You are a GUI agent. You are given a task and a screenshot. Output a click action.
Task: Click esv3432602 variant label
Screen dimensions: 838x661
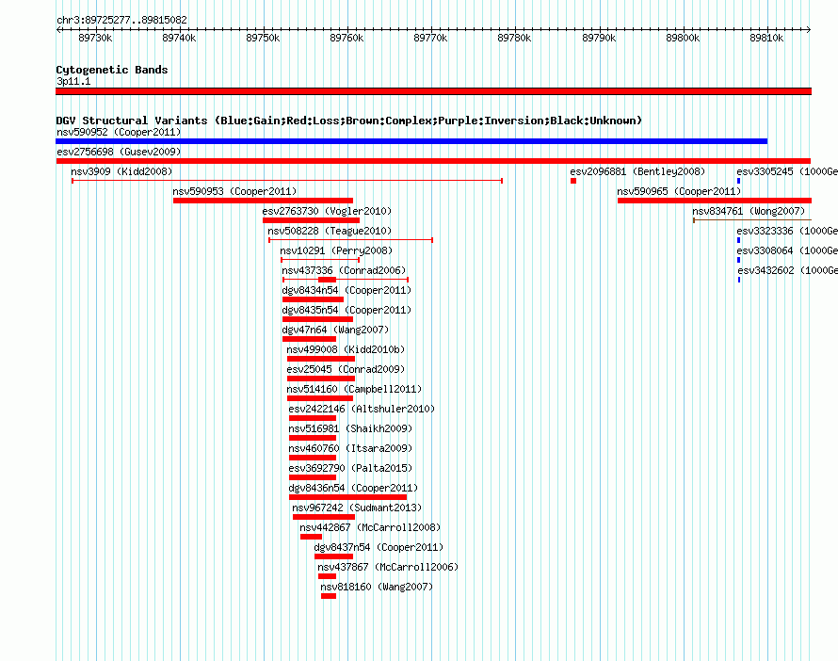point(787,270)
